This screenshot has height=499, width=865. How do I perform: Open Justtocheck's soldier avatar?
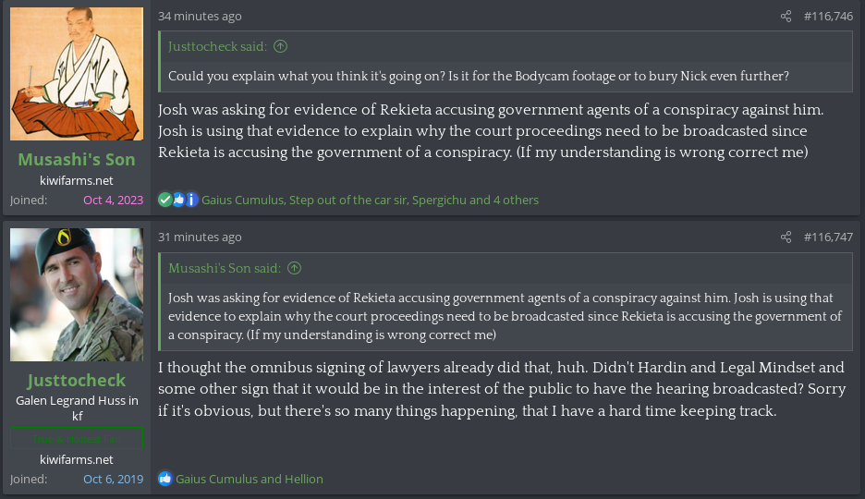click(77, 295)
